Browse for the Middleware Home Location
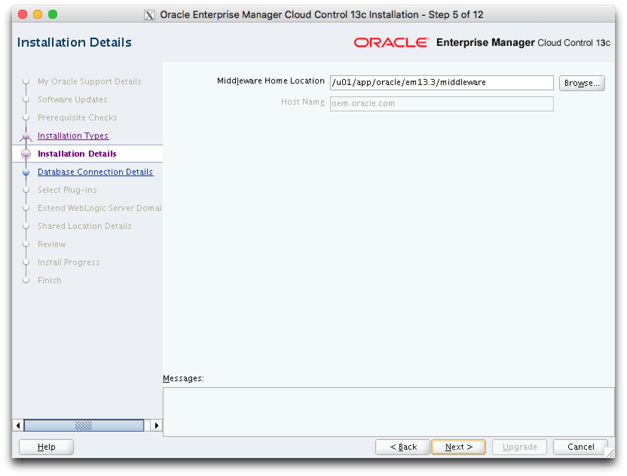The image size is (627, 476). click(x=582, y=83)
